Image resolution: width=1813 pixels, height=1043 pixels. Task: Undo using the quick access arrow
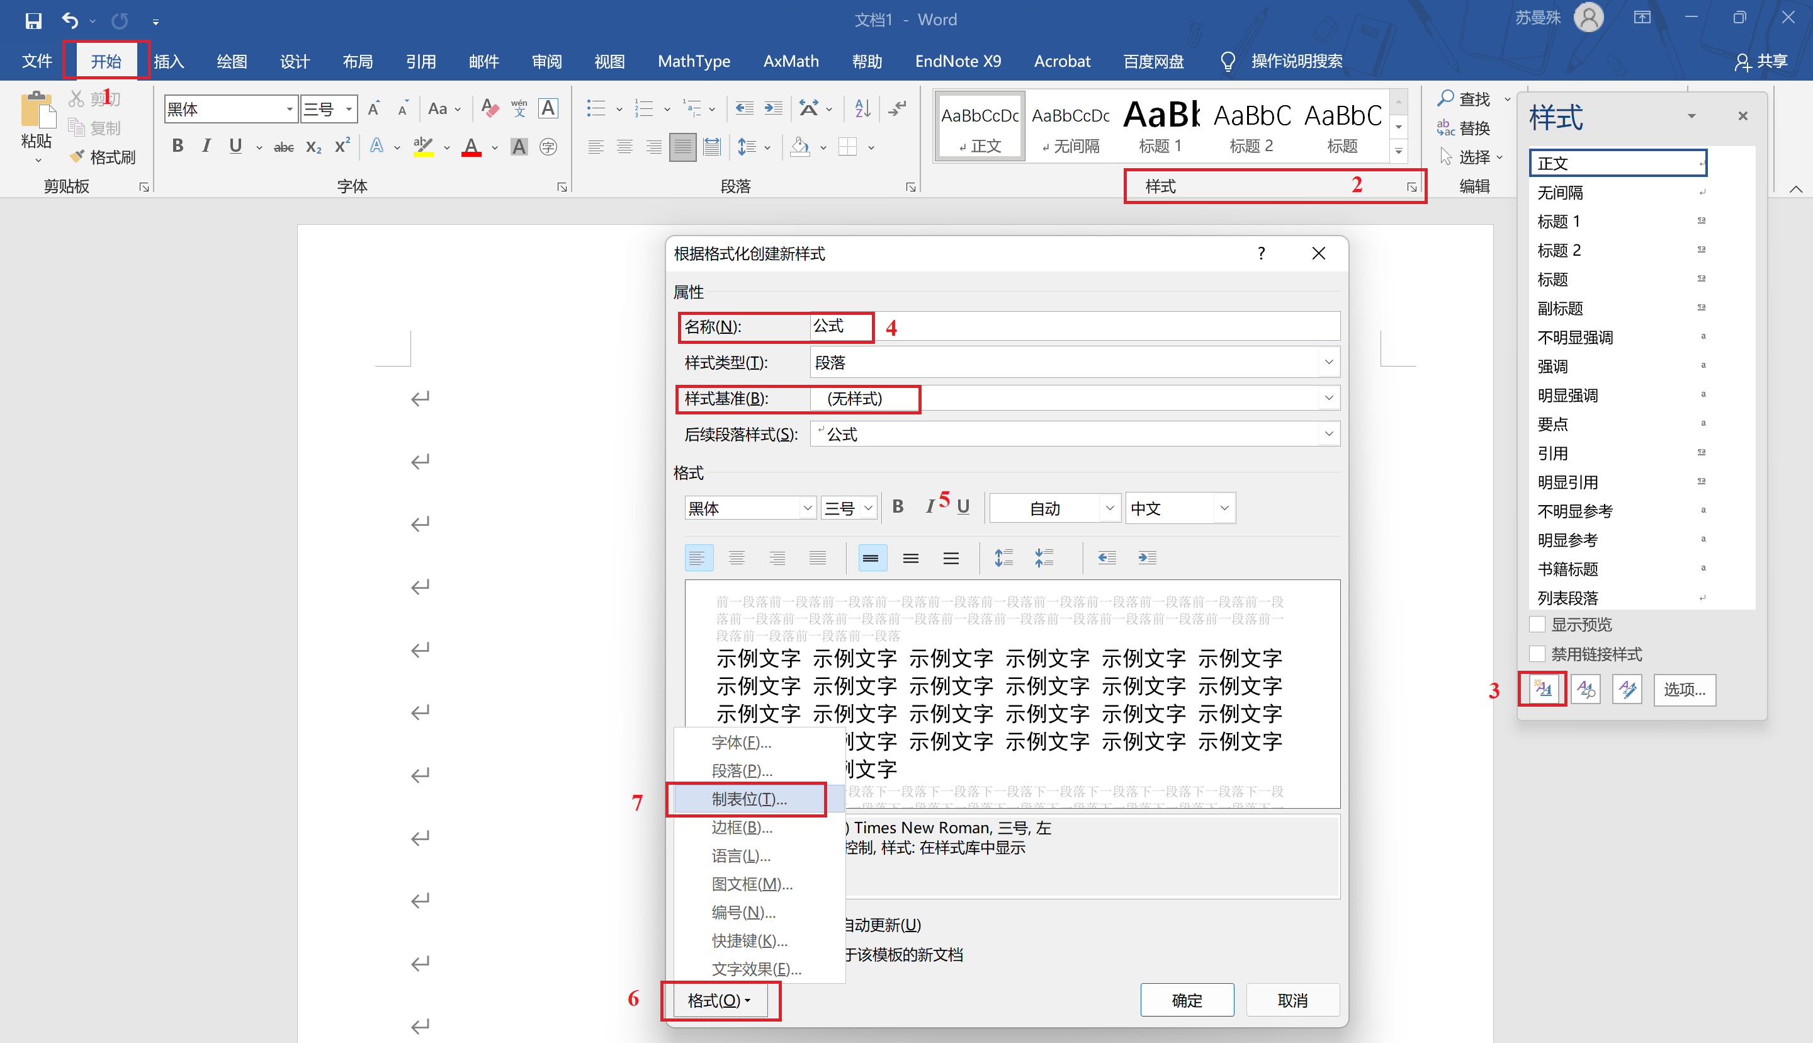[70, 20]
